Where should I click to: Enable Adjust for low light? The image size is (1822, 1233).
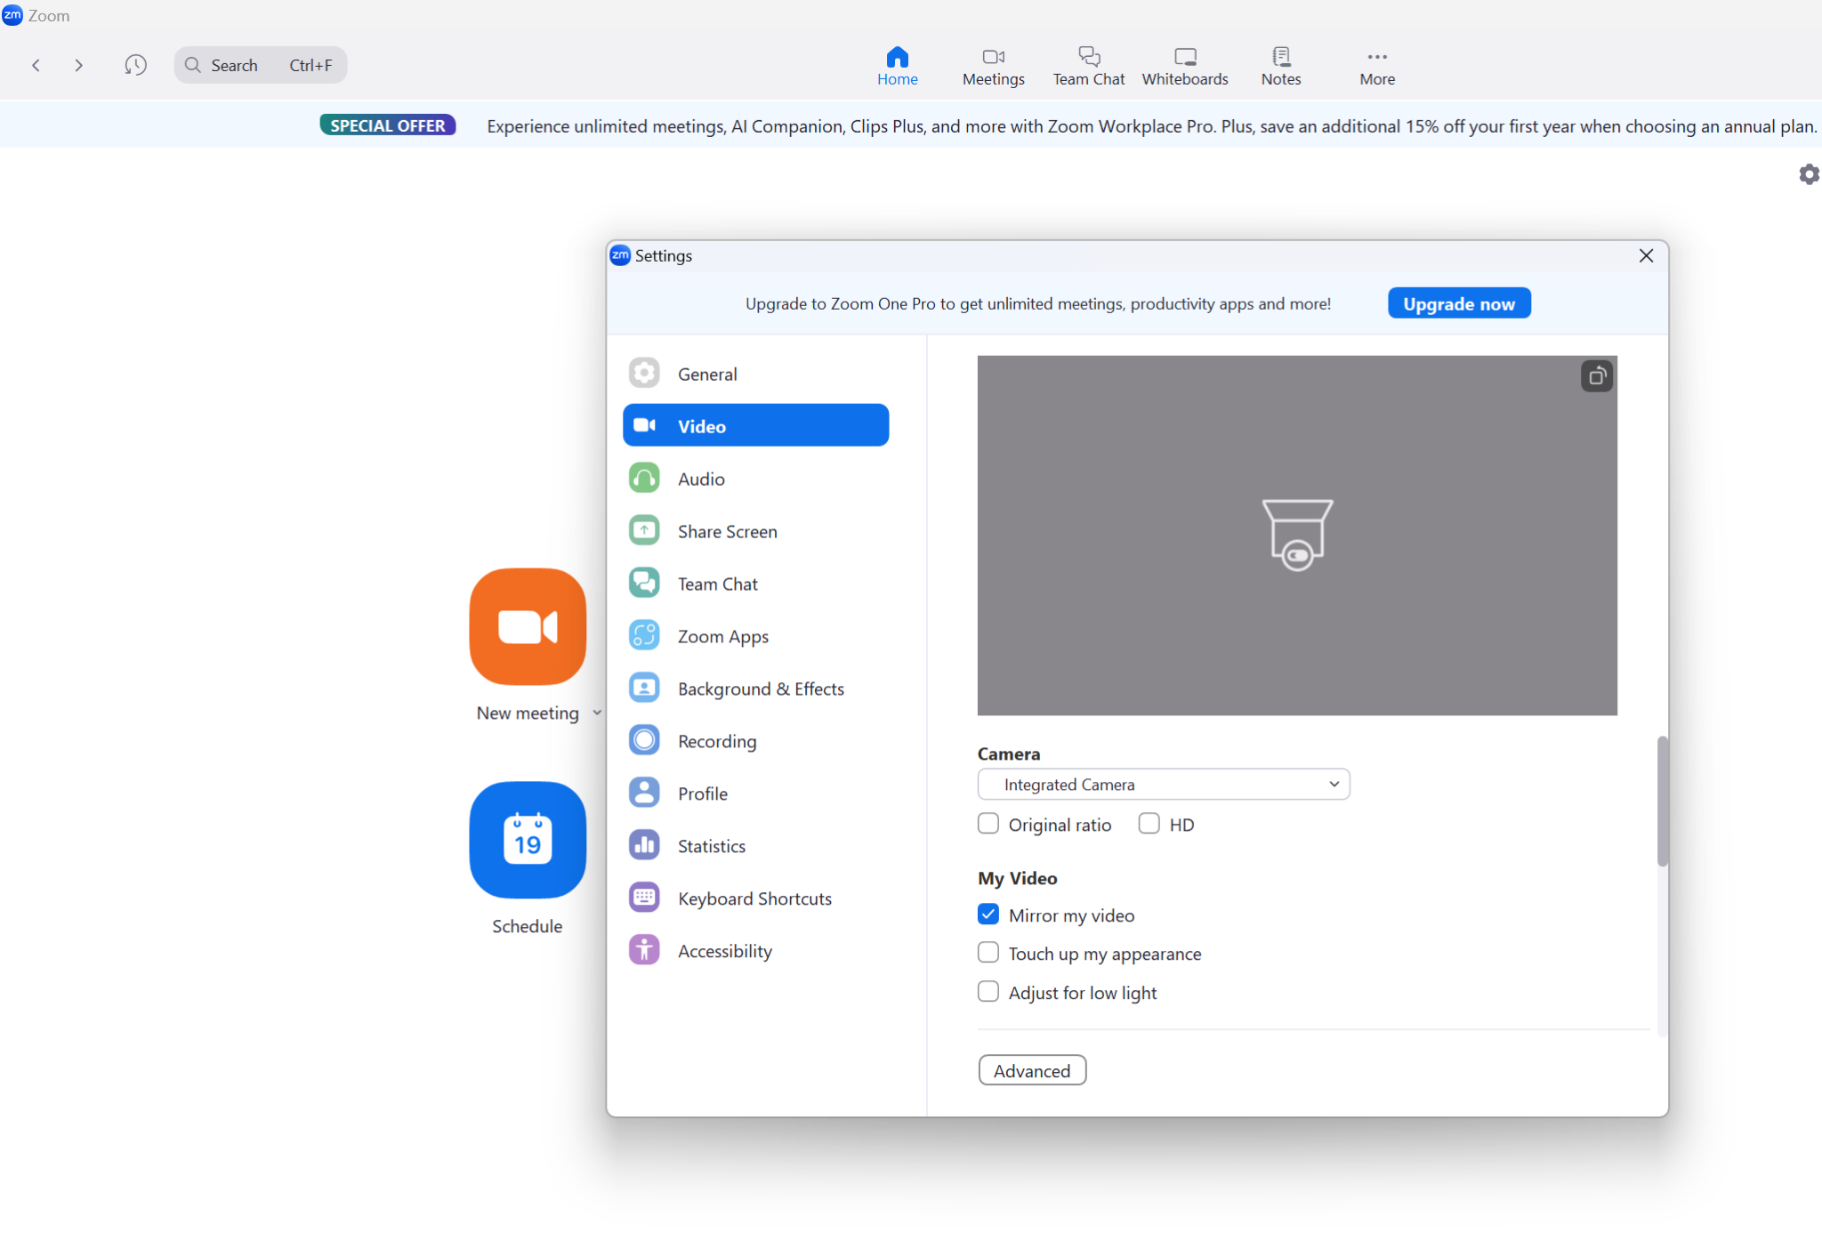(988, 992)
